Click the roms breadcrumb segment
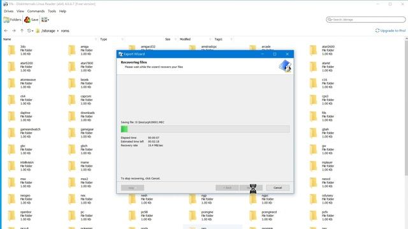This screenshot has height=229, width=408. 65,31
